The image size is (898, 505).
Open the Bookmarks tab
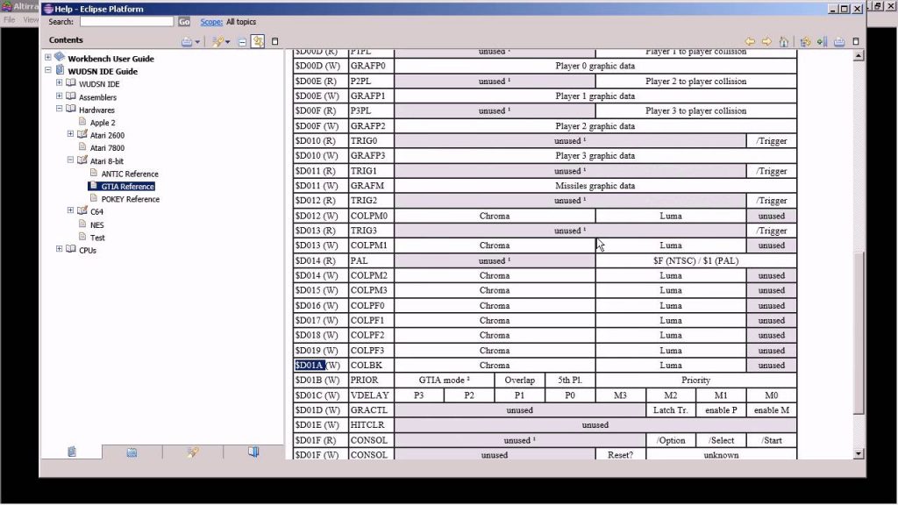coord(253,452)
